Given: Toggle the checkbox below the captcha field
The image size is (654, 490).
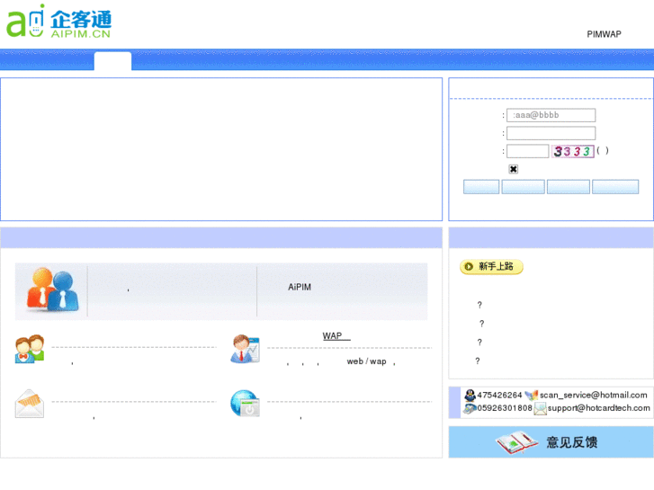Looking at the screenshot, I should point(514,169).
